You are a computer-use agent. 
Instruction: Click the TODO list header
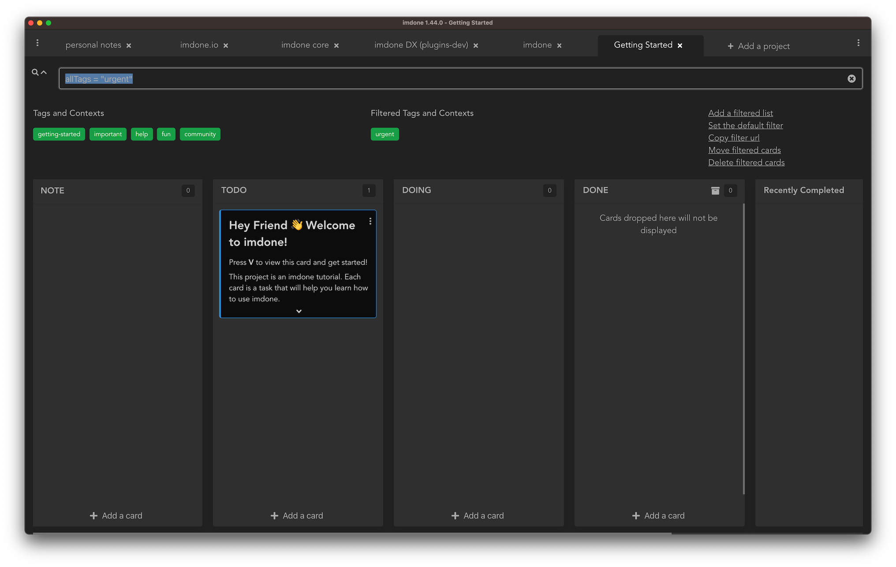click(234, 190)
